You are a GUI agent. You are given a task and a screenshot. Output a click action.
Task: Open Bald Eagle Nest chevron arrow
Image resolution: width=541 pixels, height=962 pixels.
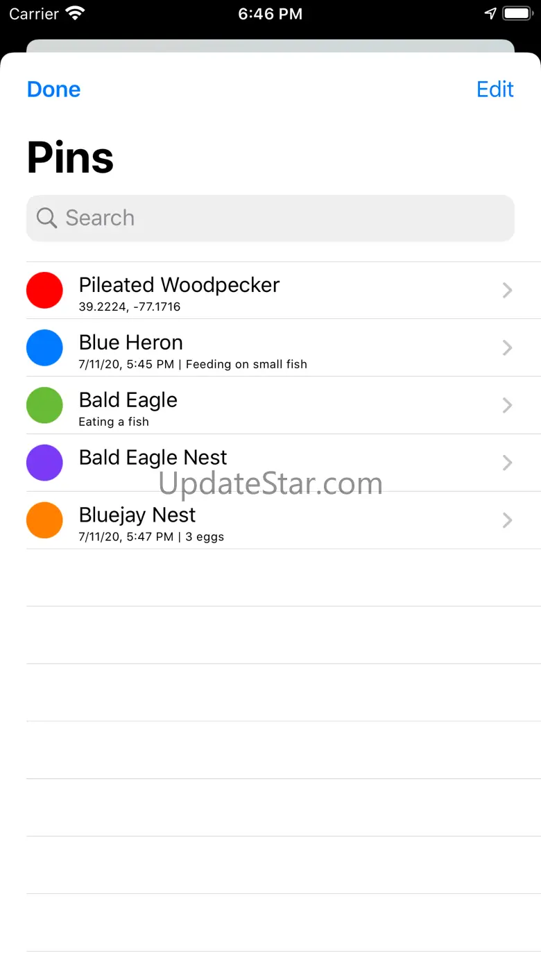(x=507, y=463)
